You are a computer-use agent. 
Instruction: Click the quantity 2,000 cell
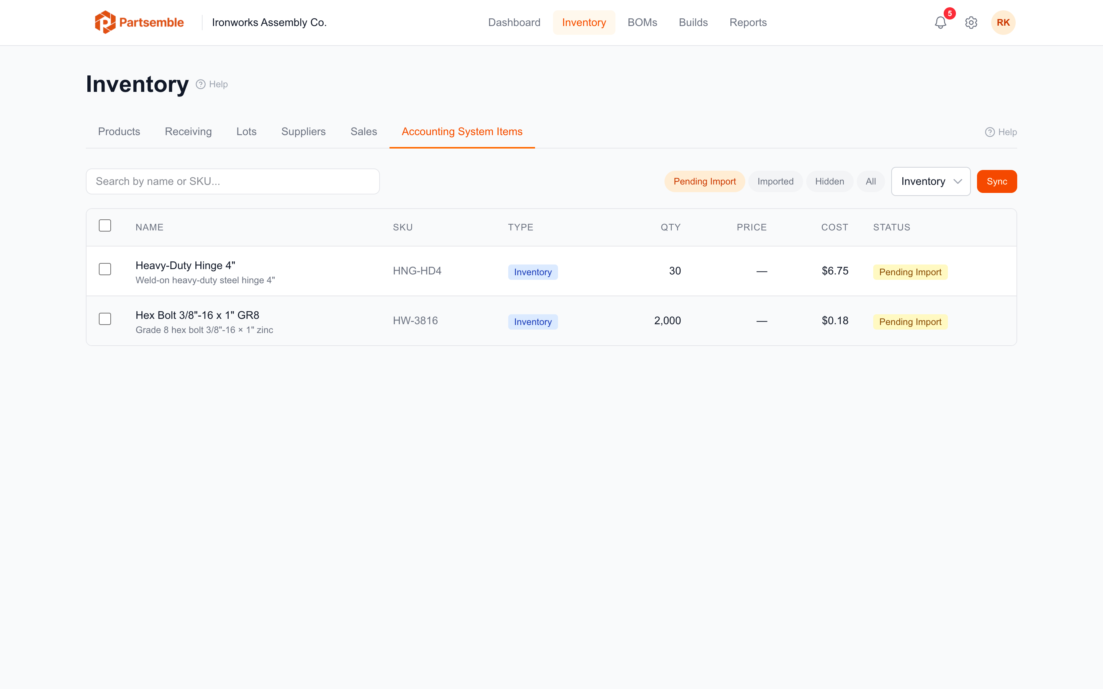(667, 321)
